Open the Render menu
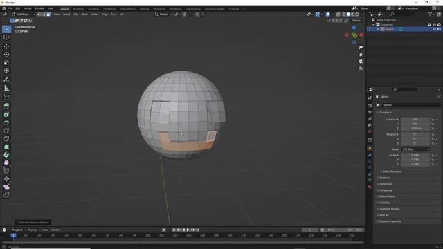Image resolution: width=443 pixels, height=249 pixels. tap(28, 8)
